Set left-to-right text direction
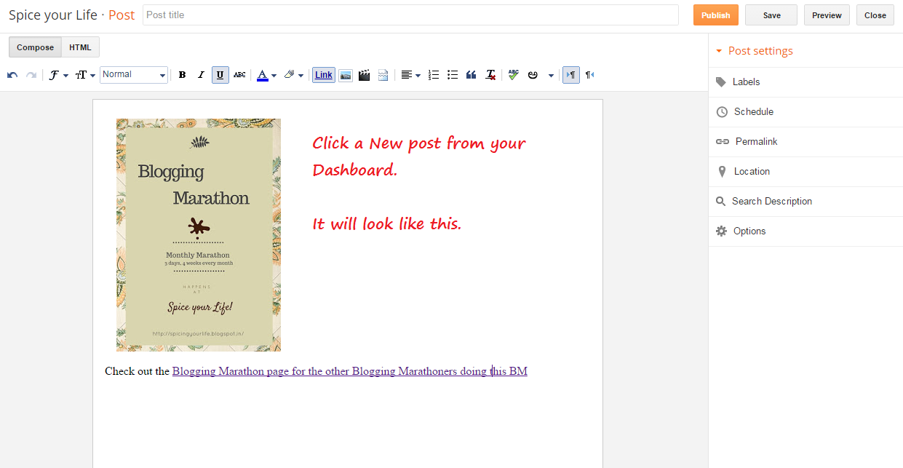Viewport: 903px width, 468px height. [571, 75]
